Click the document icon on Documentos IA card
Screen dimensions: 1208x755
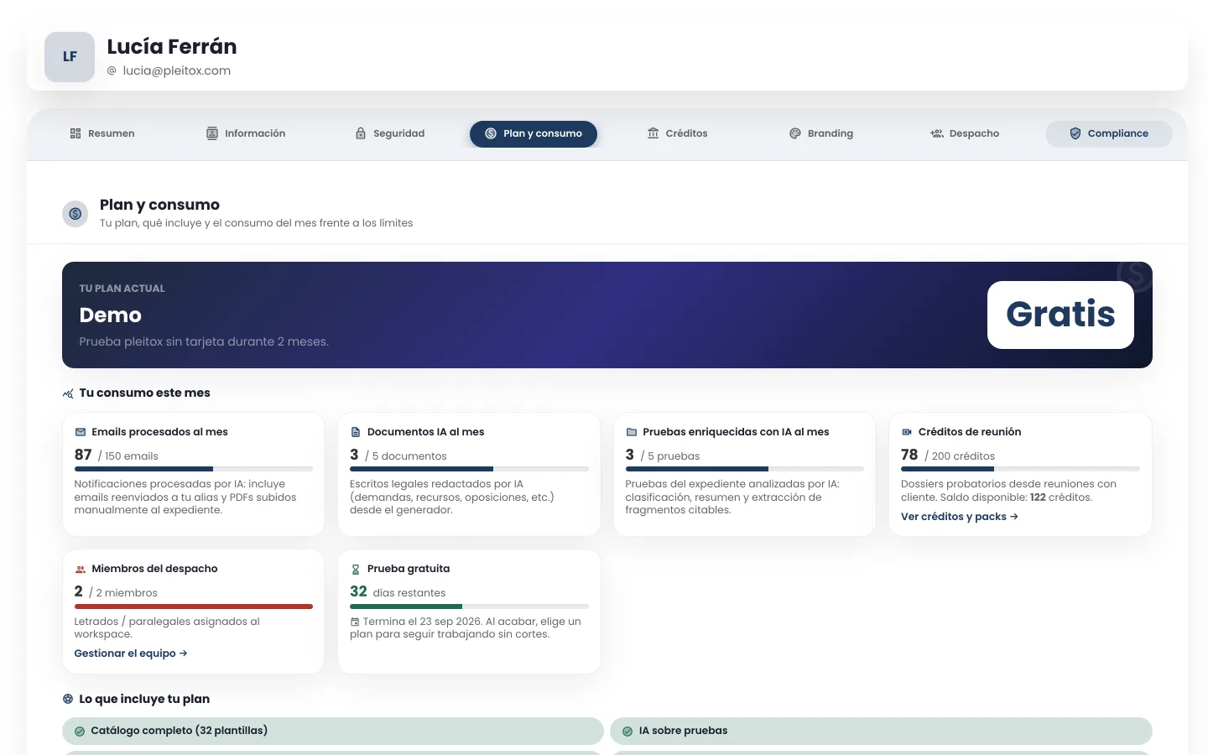click(356, 432)
